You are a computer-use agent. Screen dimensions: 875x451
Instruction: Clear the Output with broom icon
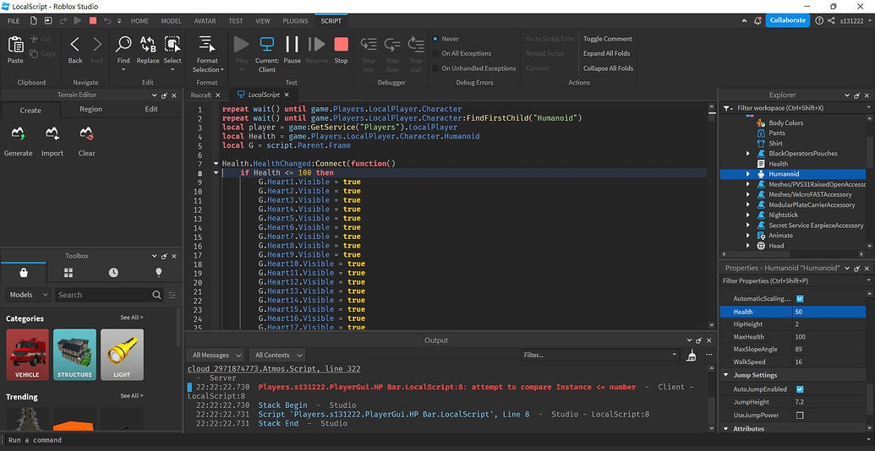[692, 355]
